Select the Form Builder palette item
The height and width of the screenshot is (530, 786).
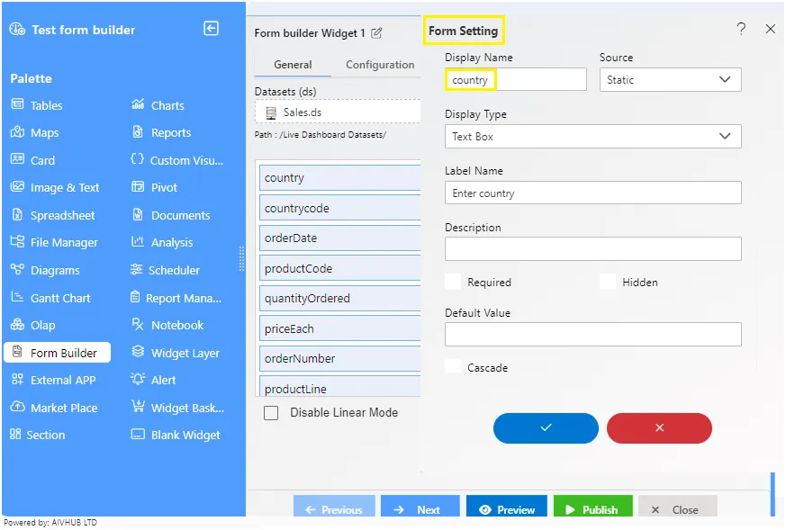click(x=57, y=353)
